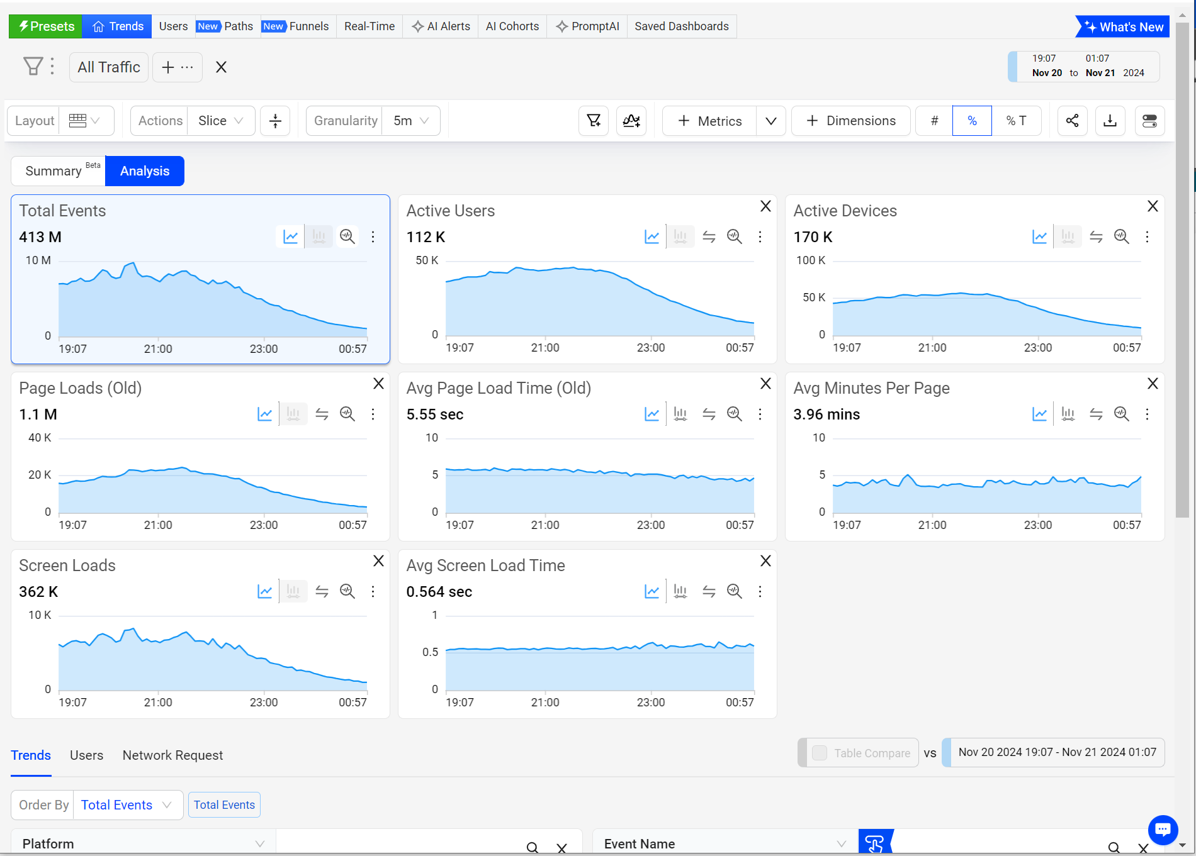Viewport: 1196px width, 856px height.
Task: Open the chat support bubble
Action: click(1163, 830)
